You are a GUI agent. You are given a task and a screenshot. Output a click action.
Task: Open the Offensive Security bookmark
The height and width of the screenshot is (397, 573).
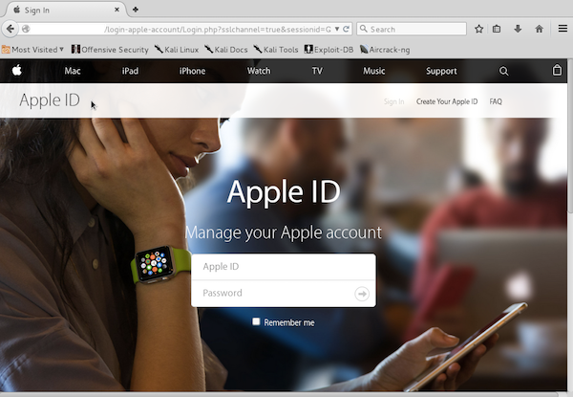110,50
